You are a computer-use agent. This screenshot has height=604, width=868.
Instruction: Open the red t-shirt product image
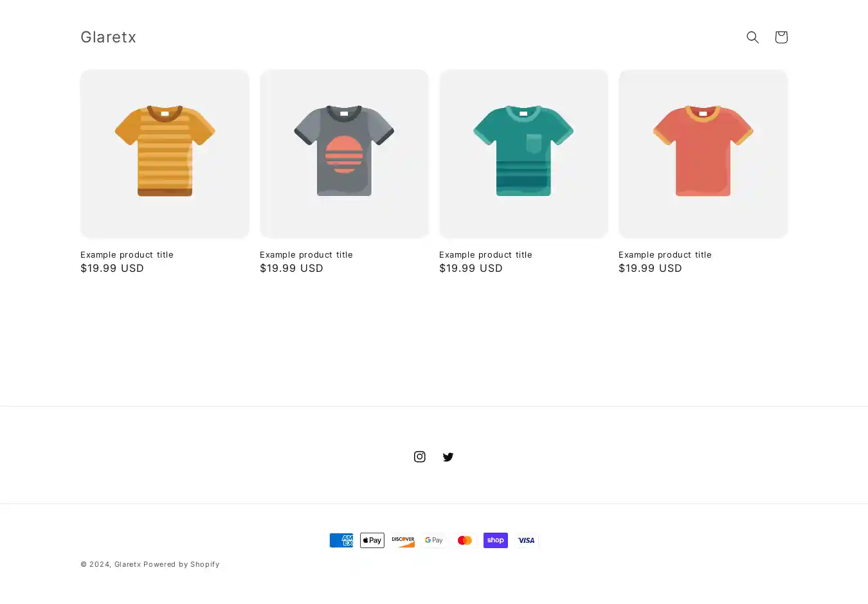click(703, 154)
